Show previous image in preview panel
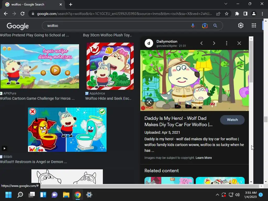Viewport: 268px width, 201px height. click(x=202, y=43)
